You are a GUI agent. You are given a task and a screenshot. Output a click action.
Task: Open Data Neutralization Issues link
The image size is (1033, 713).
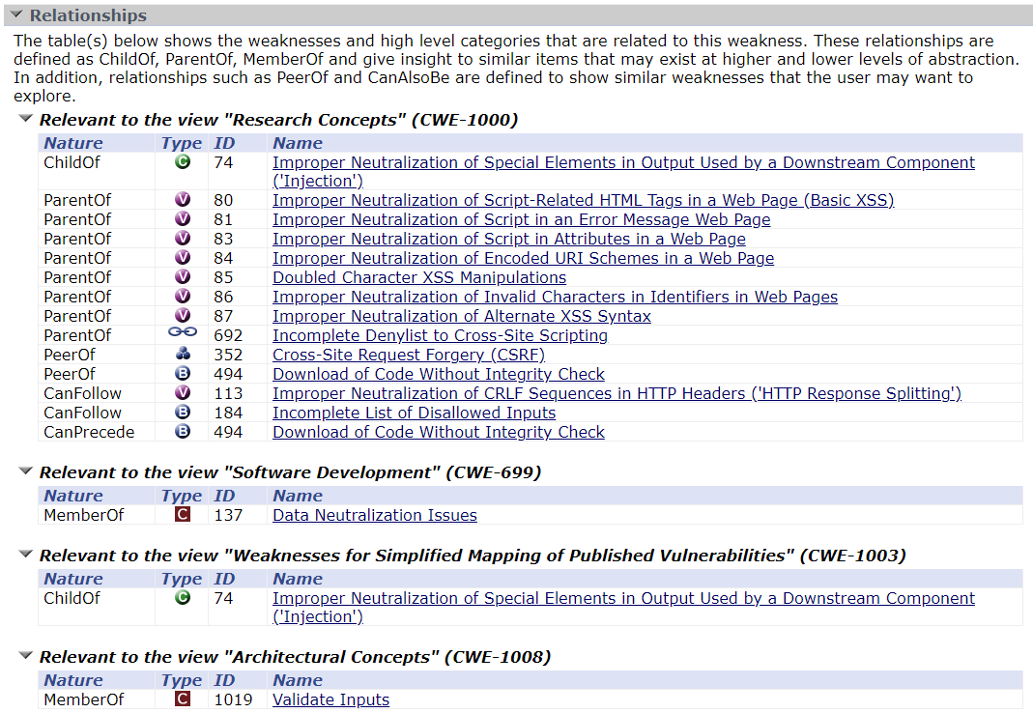tap(375, 515)
